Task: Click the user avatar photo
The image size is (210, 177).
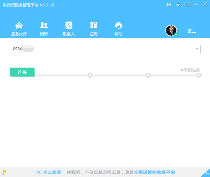Action: pyautogui.click(x=171, y=31)
